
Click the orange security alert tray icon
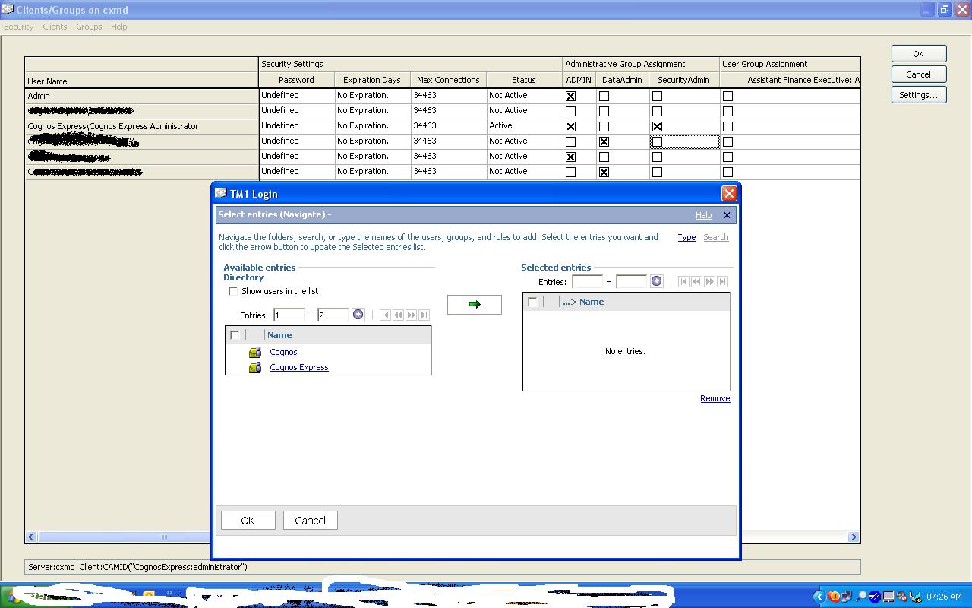click(834, 597)
